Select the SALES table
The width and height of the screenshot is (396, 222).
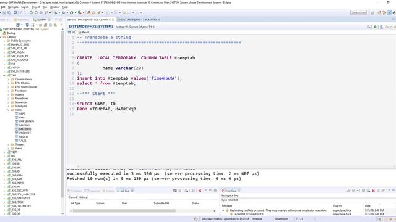pyautogui.click(x=22, y=141)
